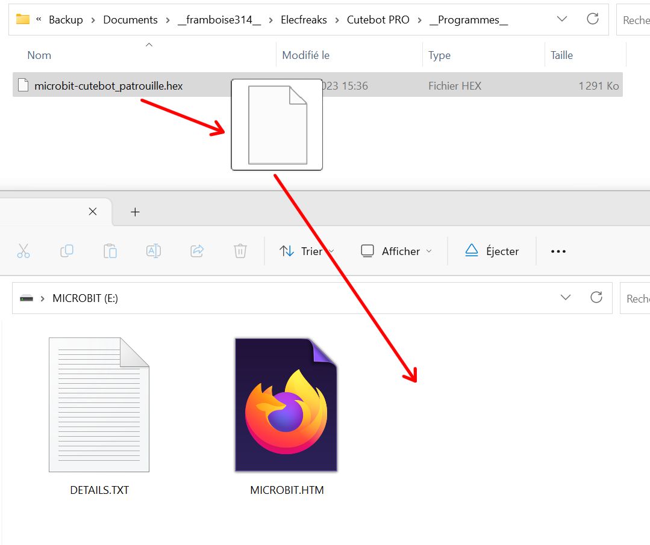The image size is (650, 545).
Task: Click the Fichier HEX type cell
Action: (455, 85)
